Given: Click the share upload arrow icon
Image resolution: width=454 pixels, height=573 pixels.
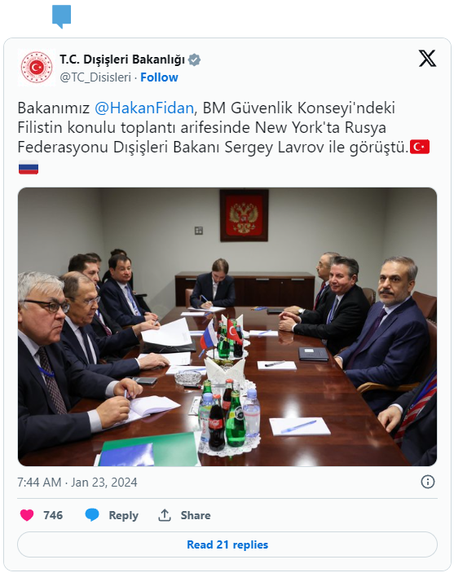Looking at the screenshot, I should (165, 515).
